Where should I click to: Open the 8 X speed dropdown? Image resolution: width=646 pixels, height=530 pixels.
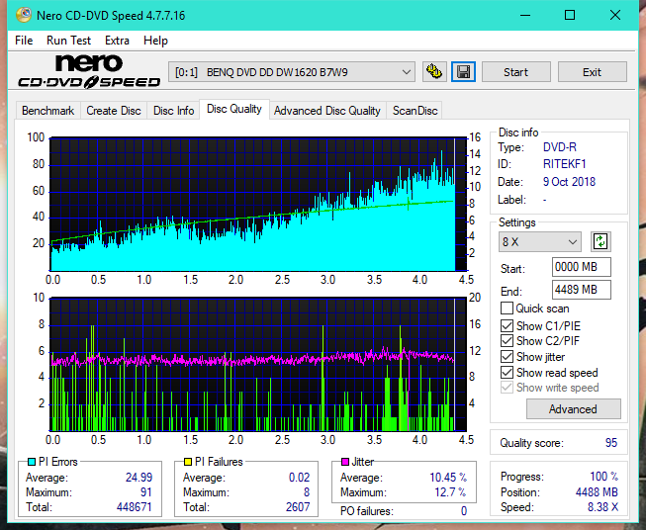pos(540,241)
